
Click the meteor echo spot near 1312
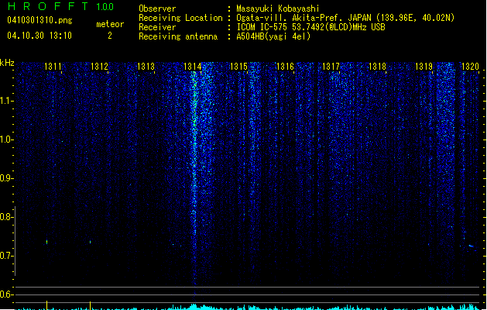pyautogui.click(x=91, y=242)
